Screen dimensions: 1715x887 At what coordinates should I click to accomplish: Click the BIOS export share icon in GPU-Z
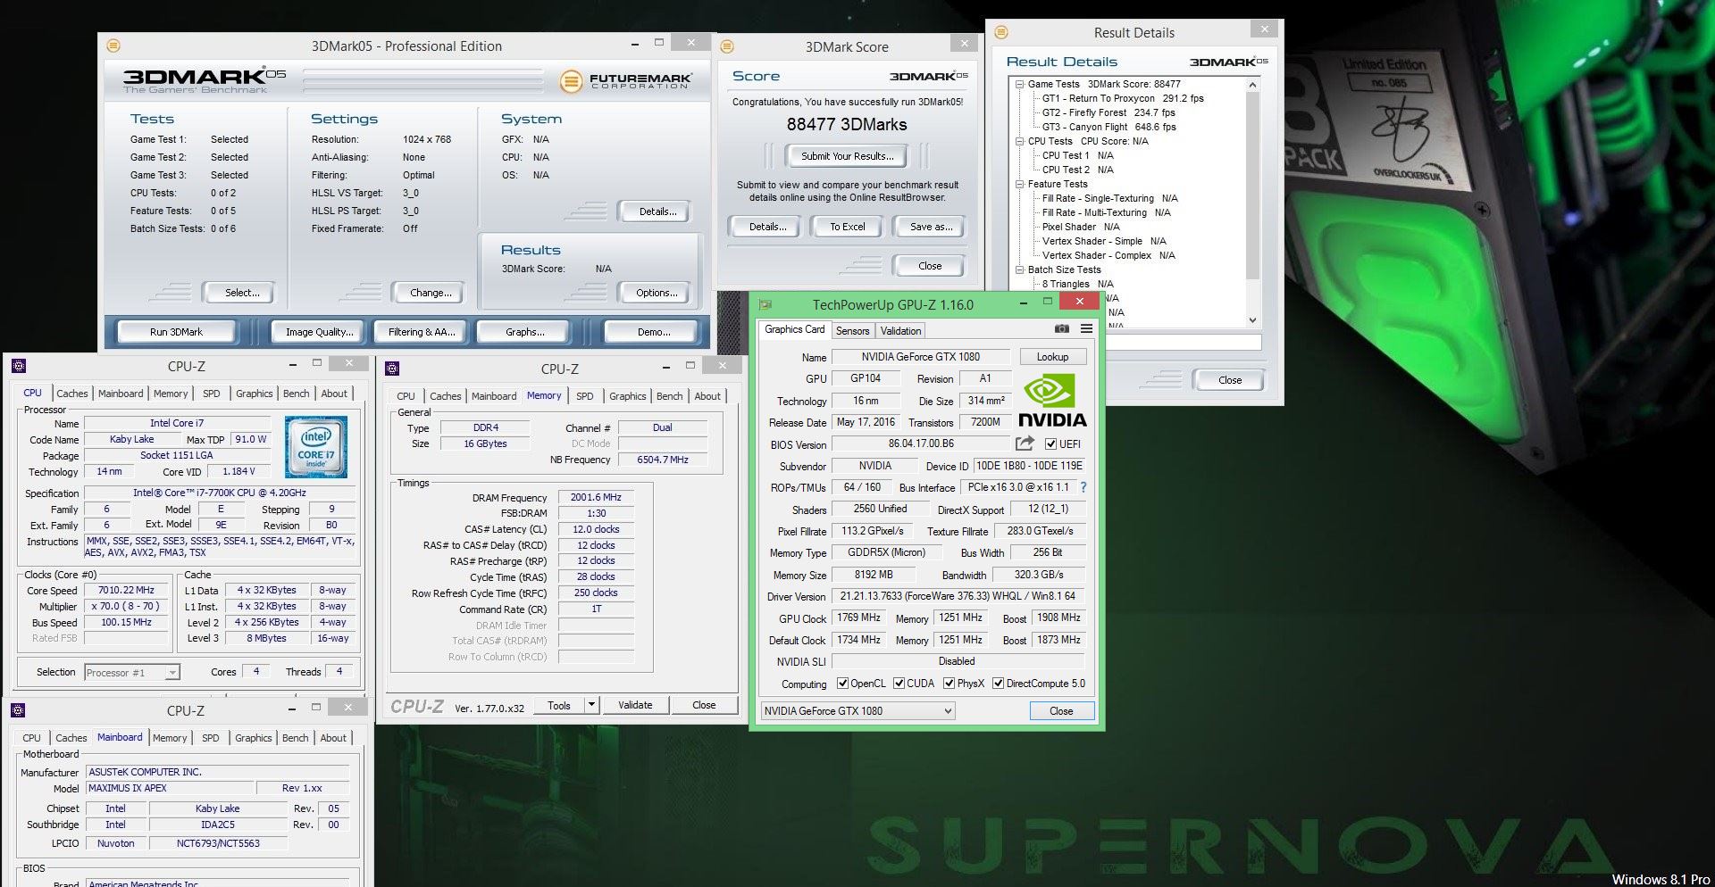tap(1025, 443)
